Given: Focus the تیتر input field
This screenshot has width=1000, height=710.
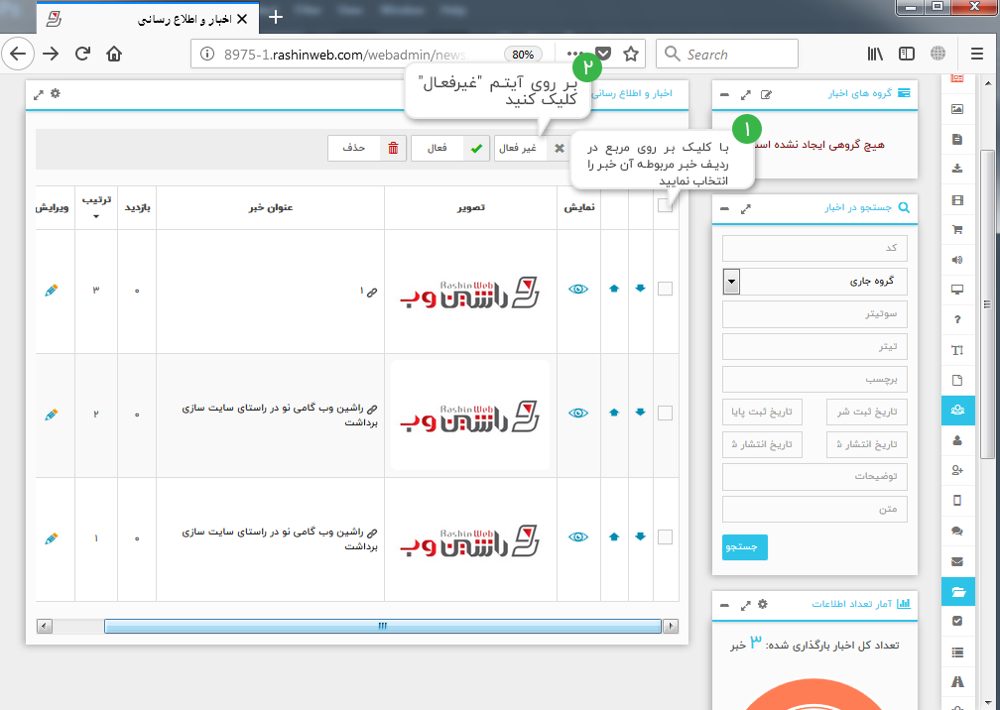Looking at the screenshot, I should [814, 347].
